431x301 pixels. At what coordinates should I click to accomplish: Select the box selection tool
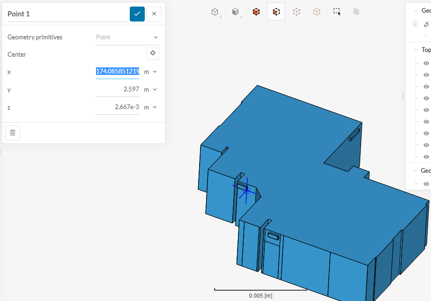pyautogui.click(x=337, y=11)
